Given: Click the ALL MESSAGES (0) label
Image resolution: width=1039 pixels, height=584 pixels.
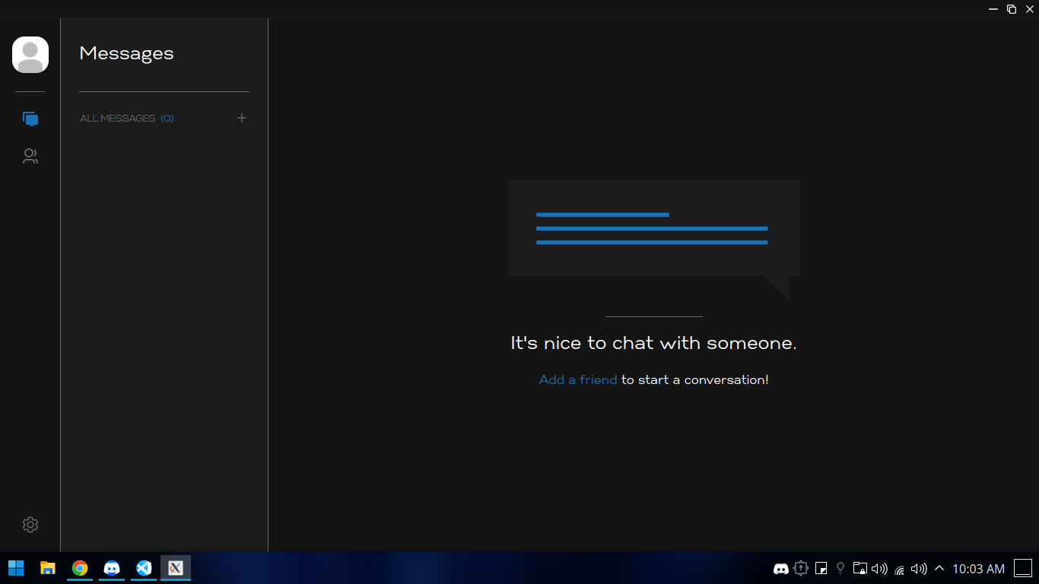Looking at the screenshot, I should coord(127,119).
